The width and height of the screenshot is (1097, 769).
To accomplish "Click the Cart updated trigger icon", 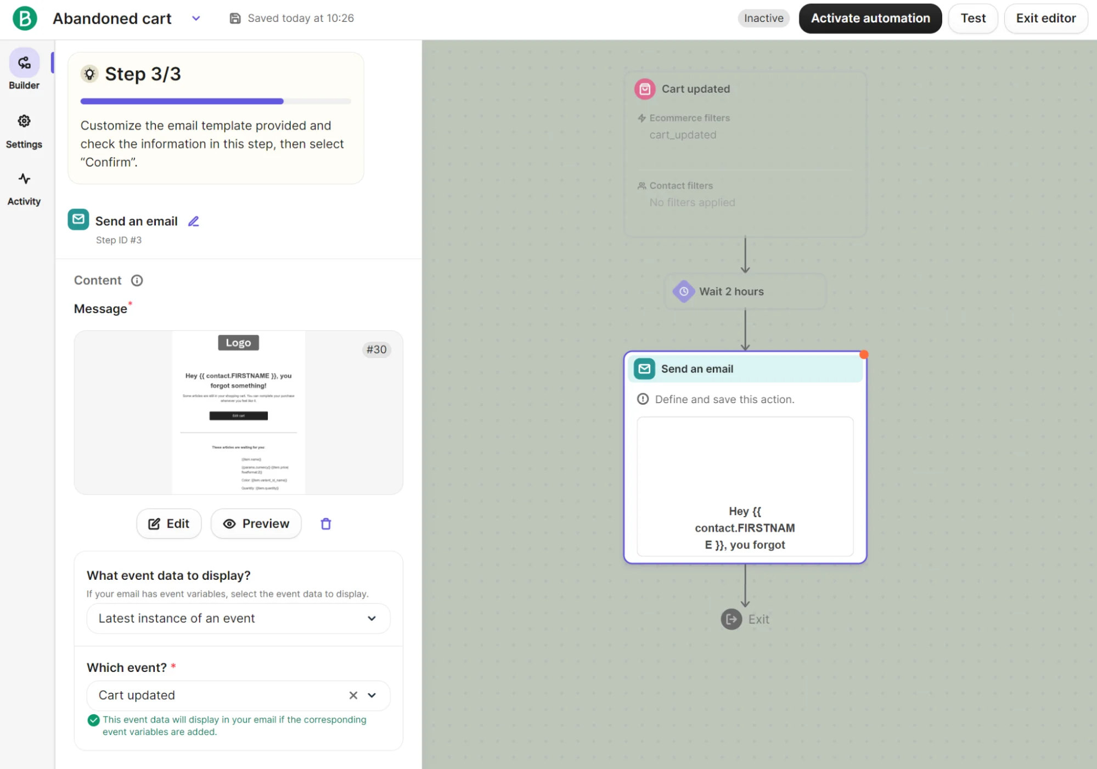I will (x=645, y=89).
